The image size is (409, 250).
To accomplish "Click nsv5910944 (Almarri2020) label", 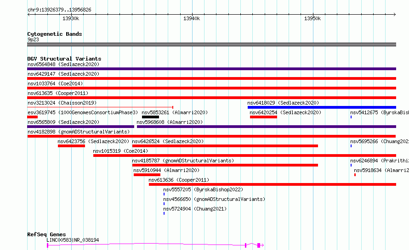I will 166,170.
